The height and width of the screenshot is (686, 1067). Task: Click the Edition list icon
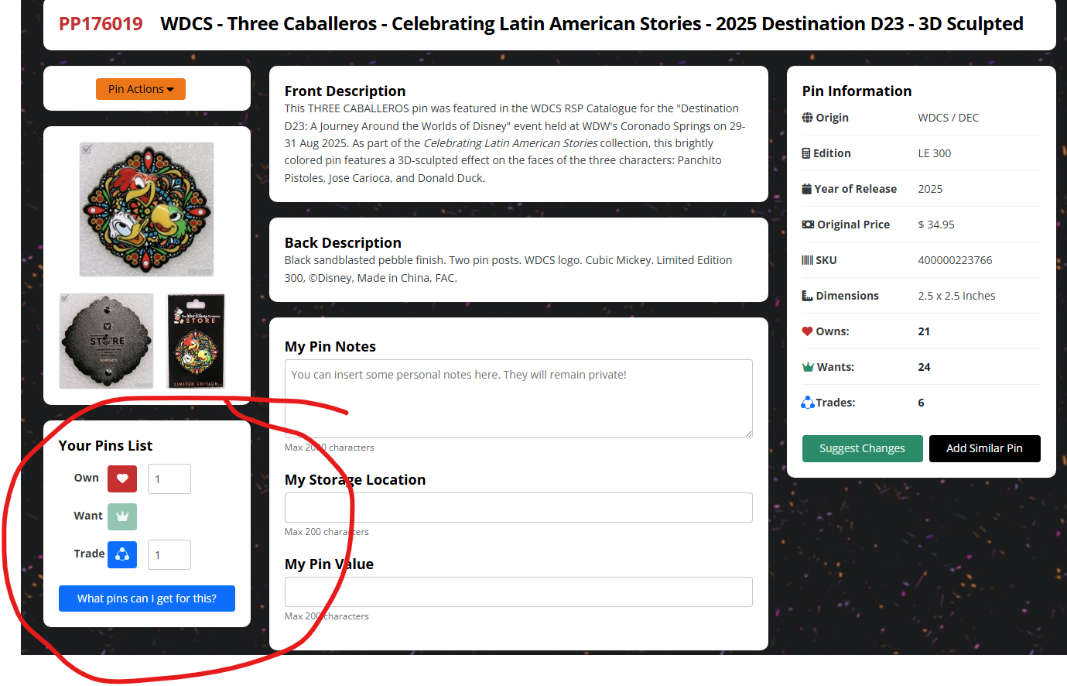pyautogui.click(x=806, y=153)
